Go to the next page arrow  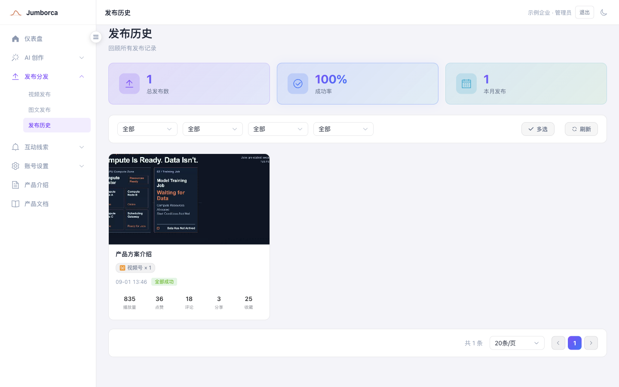pos(591,343)
